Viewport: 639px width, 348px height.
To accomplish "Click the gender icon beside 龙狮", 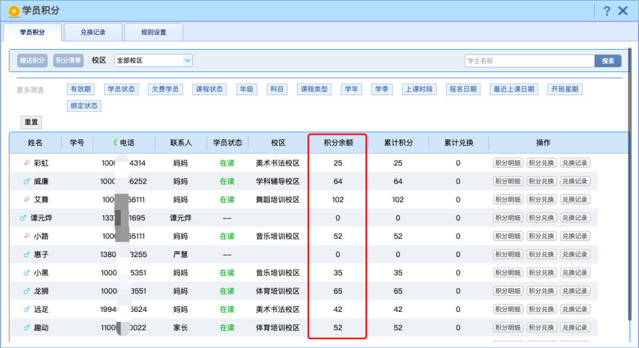I will (x=27, y=291).
